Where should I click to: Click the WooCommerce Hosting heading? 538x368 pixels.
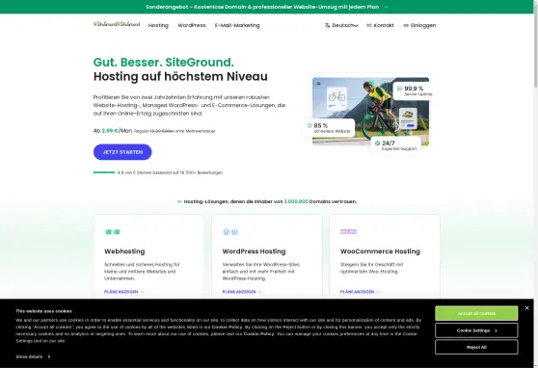380,251
